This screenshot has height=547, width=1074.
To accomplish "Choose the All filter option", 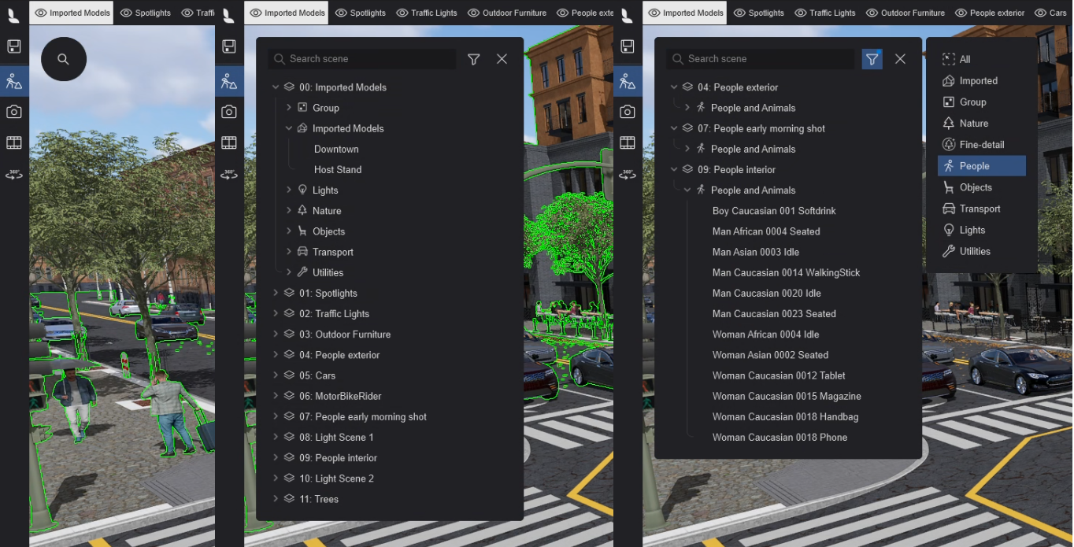I will [965, 59].
